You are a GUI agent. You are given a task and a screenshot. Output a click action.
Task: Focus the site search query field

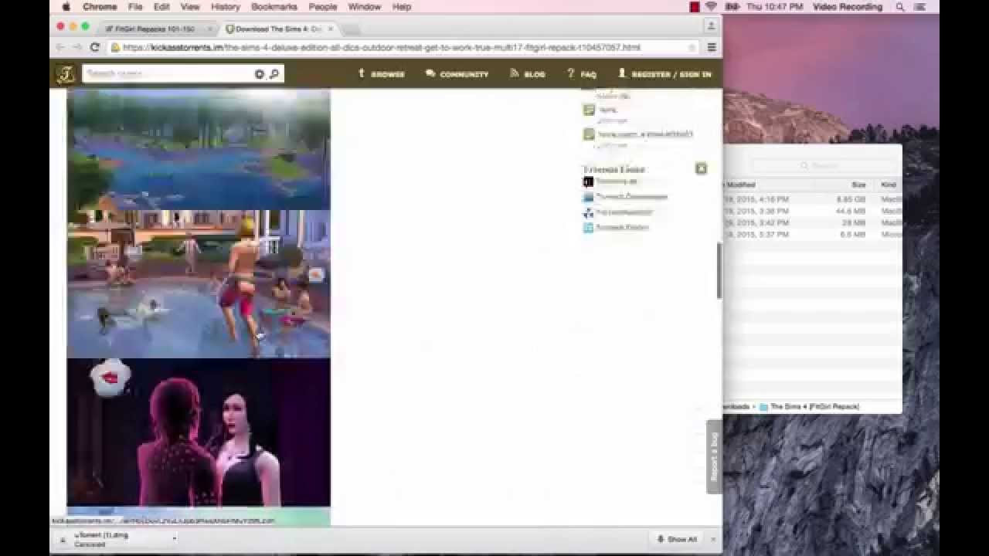[x=168, y=74]
